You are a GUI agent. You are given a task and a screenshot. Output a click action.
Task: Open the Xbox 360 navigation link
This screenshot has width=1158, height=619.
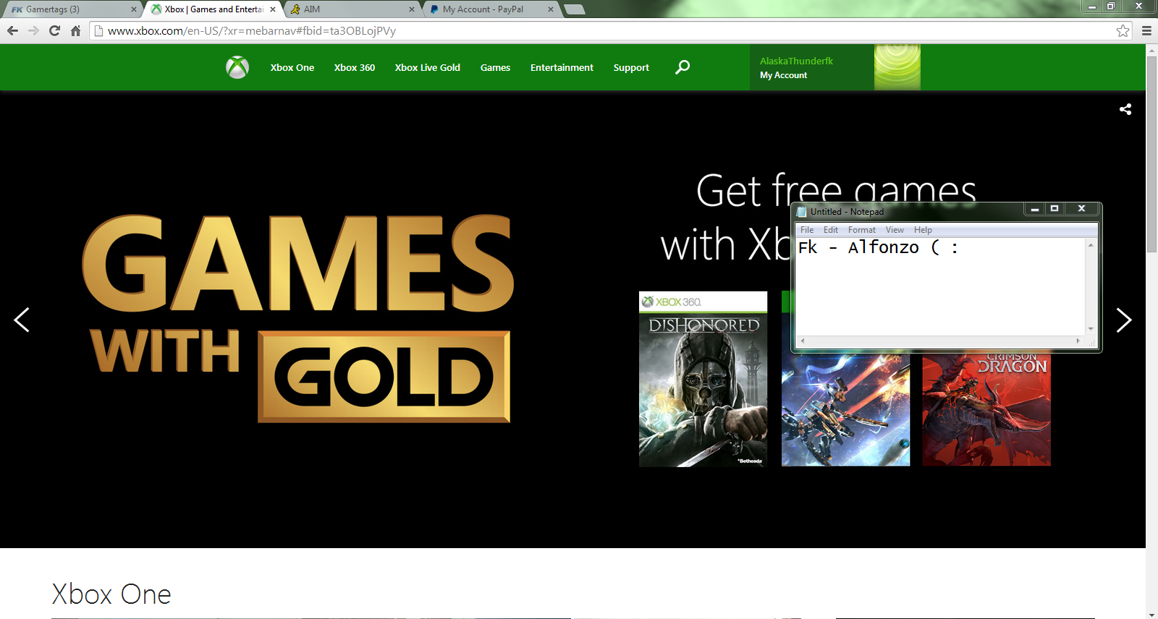pyautogui.click(x=355, y=67)
